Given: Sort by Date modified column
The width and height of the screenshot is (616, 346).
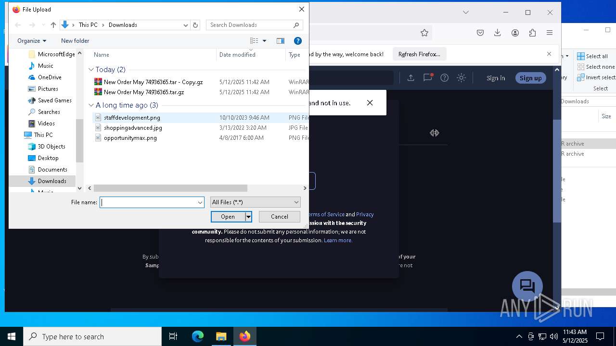Looking at the screenshot, I should coord(237,55).
